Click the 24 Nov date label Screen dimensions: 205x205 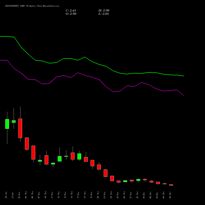click(x=111, y=195)
